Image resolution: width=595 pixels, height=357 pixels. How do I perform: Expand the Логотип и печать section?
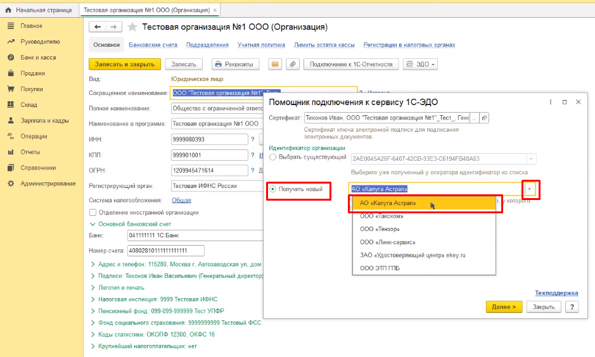pos(93,287)
